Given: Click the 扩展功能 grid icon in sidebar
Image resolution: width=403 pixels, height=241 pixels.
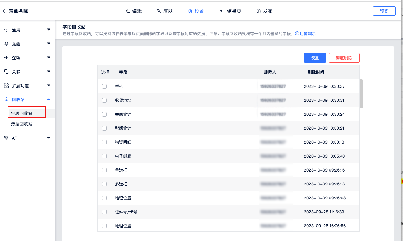Looking at the screenshot, I should point(6,85).
